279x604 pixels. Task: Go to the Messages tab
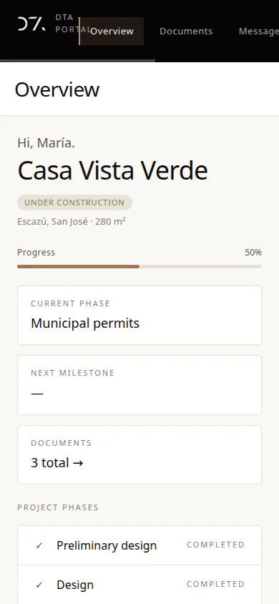[x=258, y=31]
